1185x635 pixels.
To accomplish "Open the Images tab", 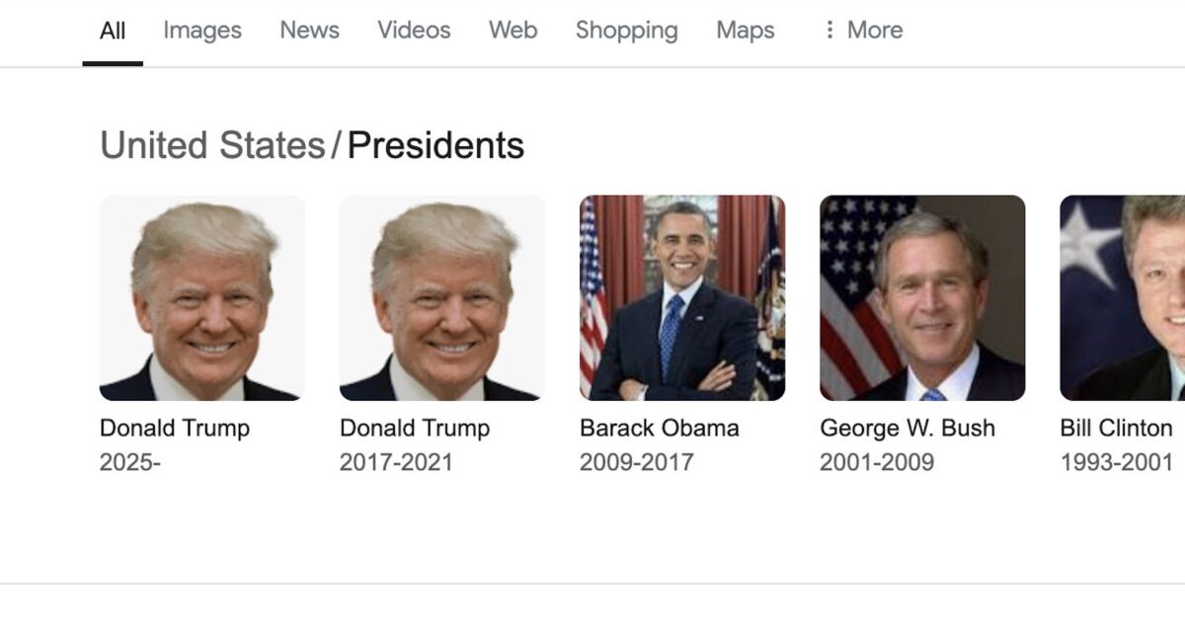I will point(201,31).
